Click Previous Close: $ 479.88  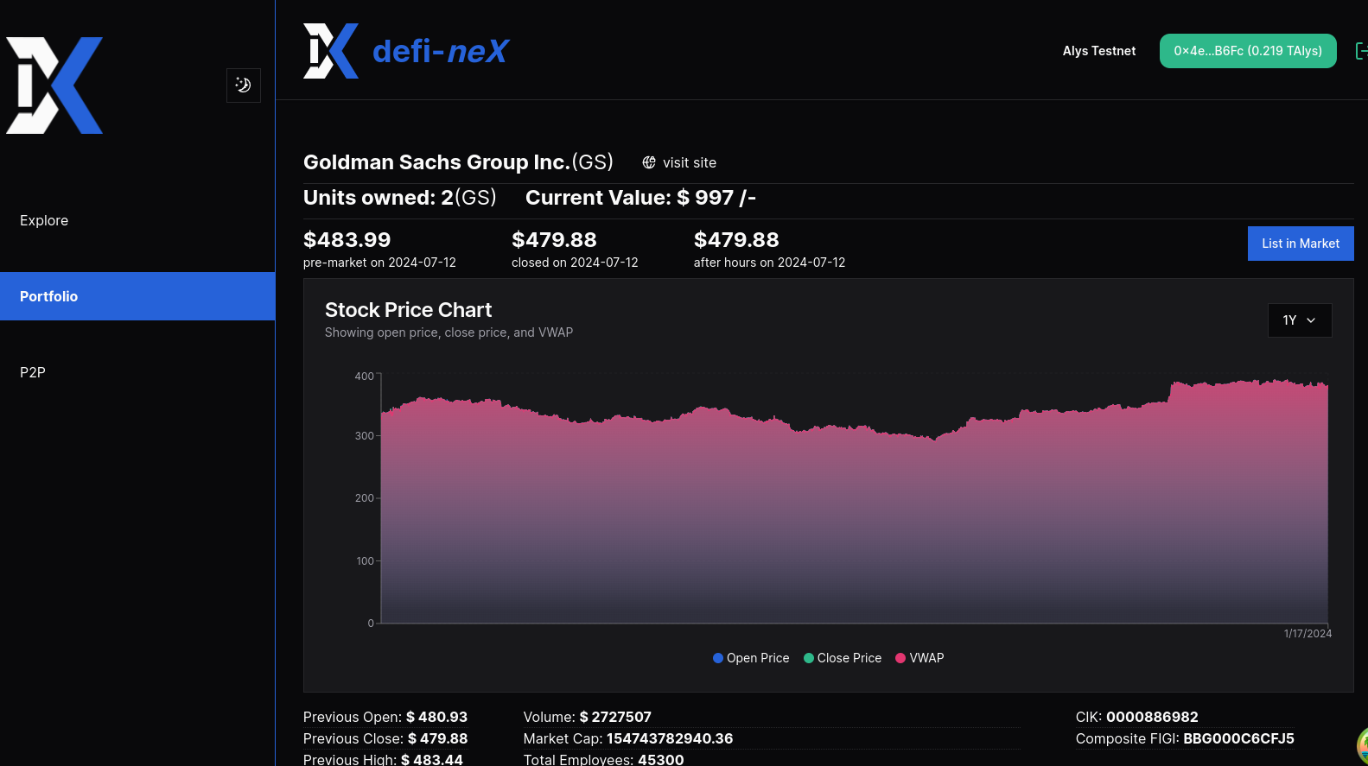point(385,738)
